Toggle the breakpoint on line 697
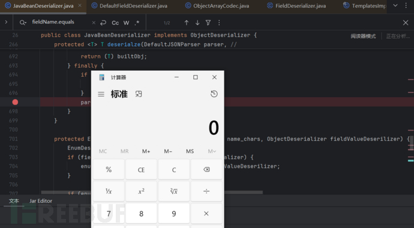The width and height of the screenshot is (414, 228). coord(15,102)
